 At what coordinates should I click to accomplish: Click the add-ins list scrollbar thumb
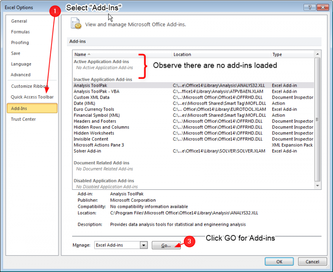point(317,119)
